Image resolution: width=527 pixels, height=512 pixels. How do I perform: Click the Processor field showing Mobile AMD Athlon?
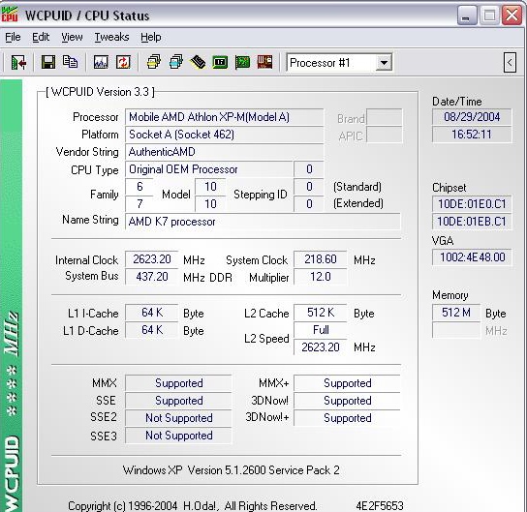click(x=225, y=117)
